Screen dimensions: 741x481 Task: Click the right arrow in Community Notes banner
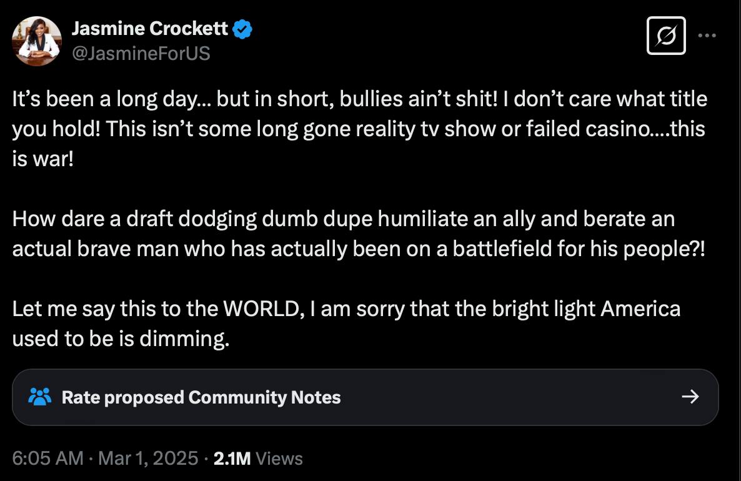pyautogui.click(x=690, y=397)
